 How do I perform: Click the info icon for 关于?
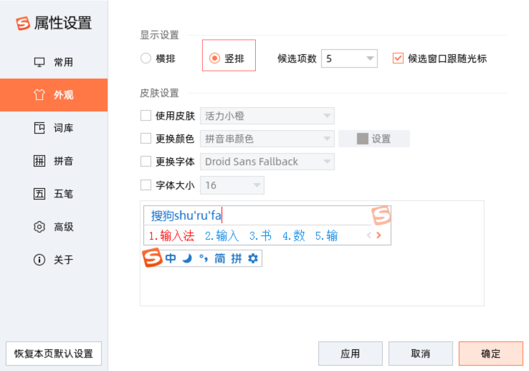coord(40,260)
